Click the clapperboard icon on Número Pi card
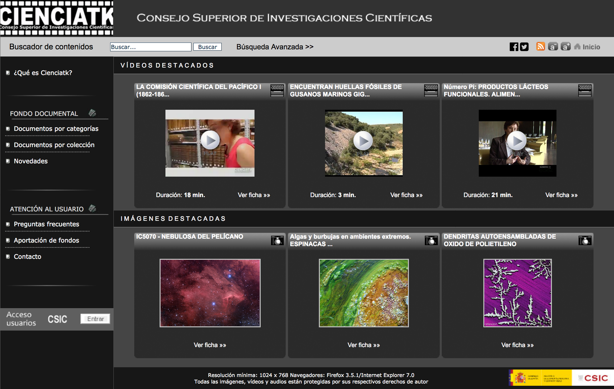This screenshot has width=614, height=389. tap(585, 90)
